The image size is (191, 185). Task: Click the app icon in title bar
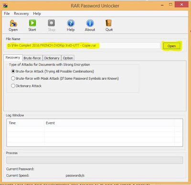coord(5,6)
